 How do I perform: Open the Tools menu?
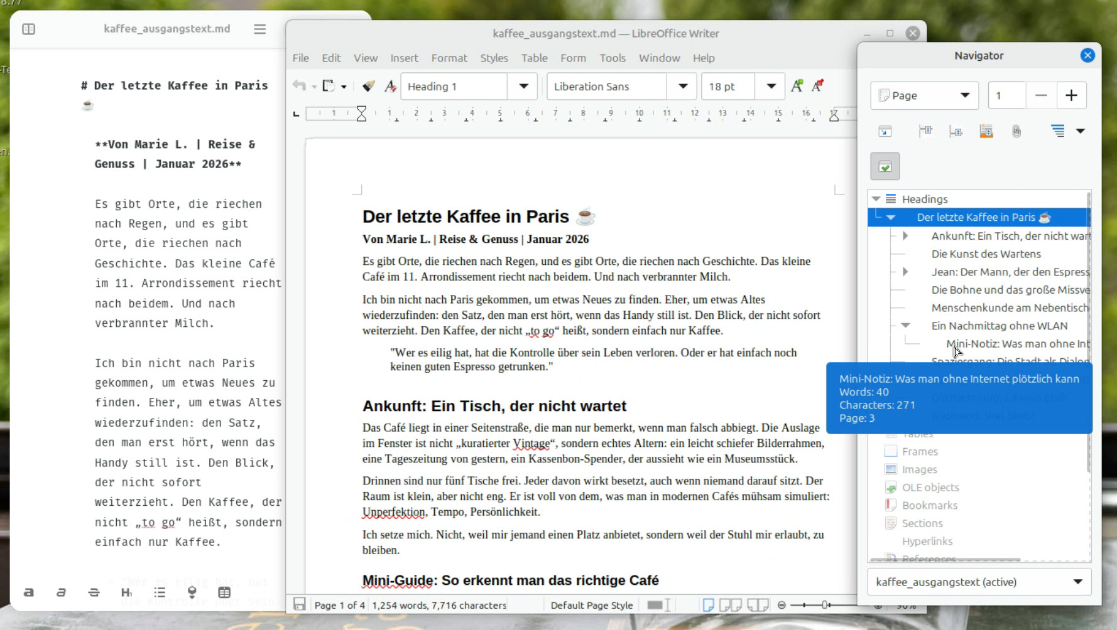point(612,58)
